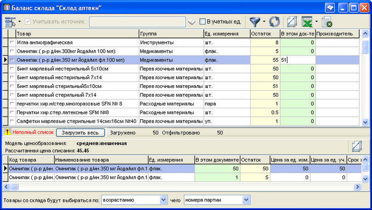372x210 pixels.
Task: Click the window icon in title bar
Action: [7, 8]
